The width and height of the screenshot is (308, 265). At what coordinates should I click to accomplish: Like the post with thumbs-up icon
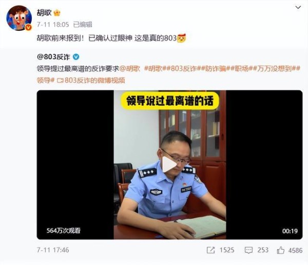pyautogui.click(x=280, y=250)
